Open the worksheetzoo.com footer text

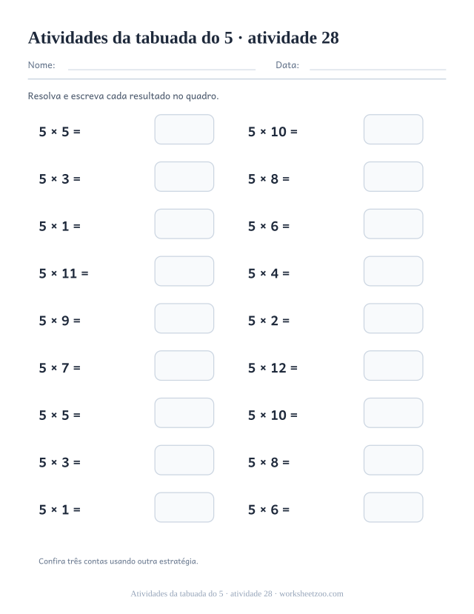click(237, 594)
